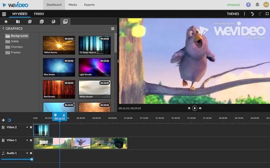
Task: Open the user profile avatar
Action: click(x=266, y=5)
